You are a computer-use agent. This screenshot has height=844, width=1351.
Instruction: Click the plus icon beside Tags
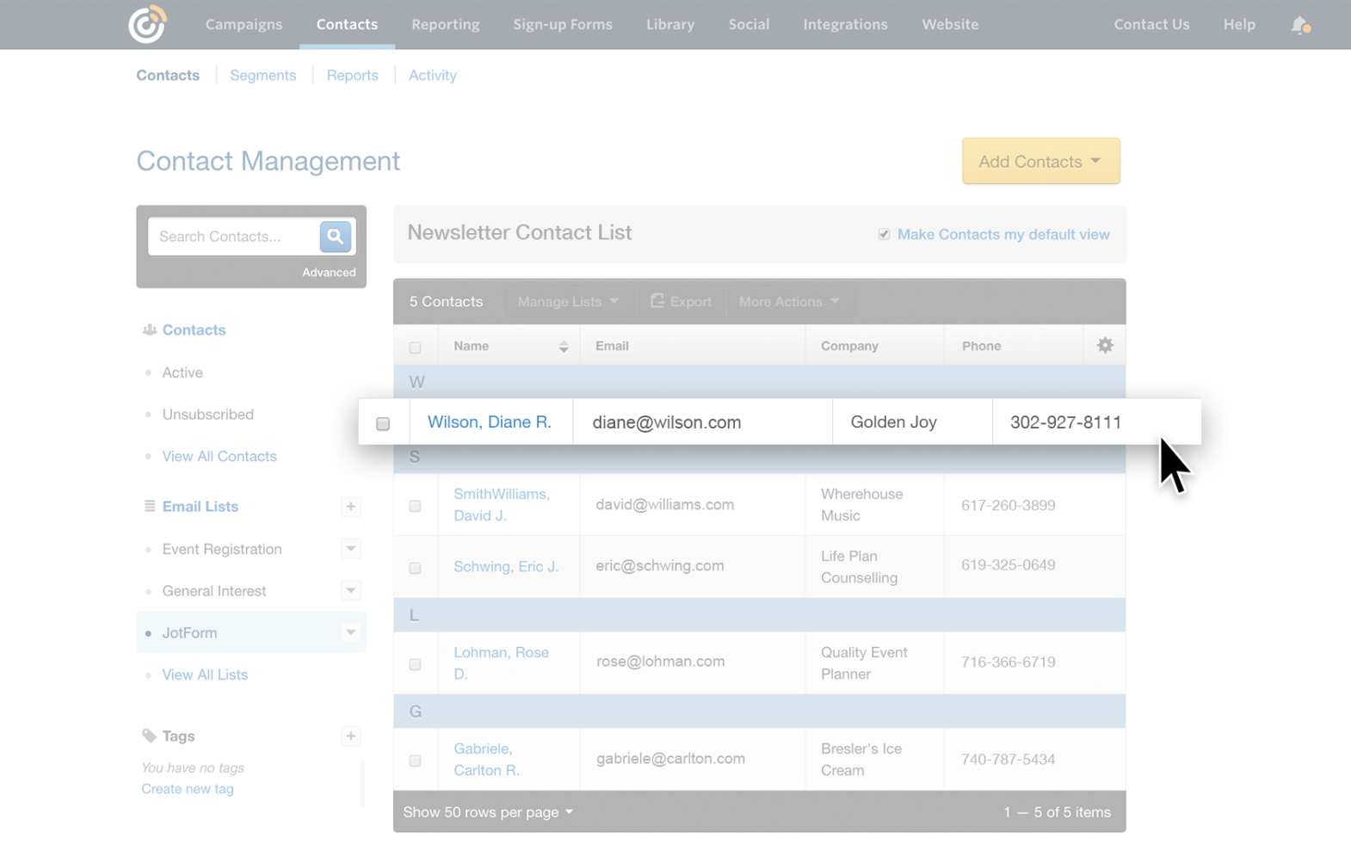pos(350,736)
